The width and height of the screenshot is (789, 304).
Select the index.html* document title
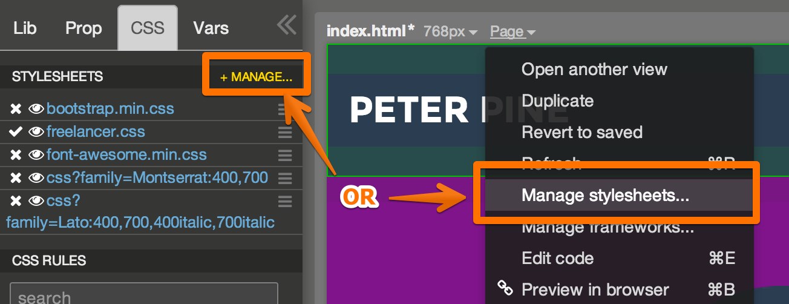tap(371, 31)
